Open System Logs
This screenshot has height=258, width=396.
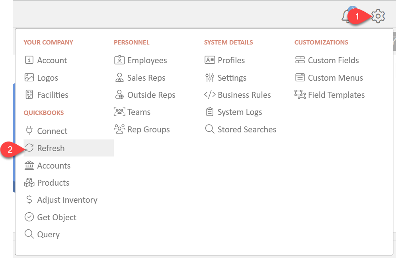(234, 112)
